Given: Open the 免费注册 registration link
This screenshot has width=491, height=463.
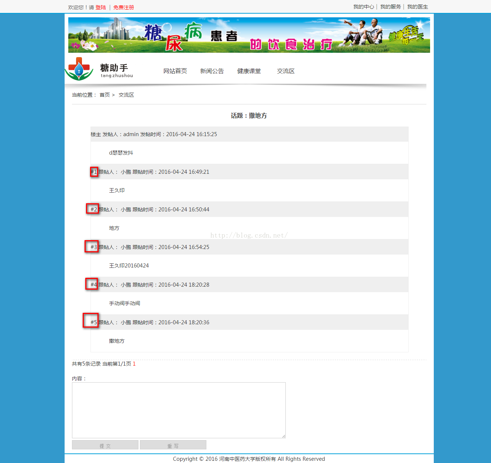Looking at the screenshot, I should pos(124,7).
